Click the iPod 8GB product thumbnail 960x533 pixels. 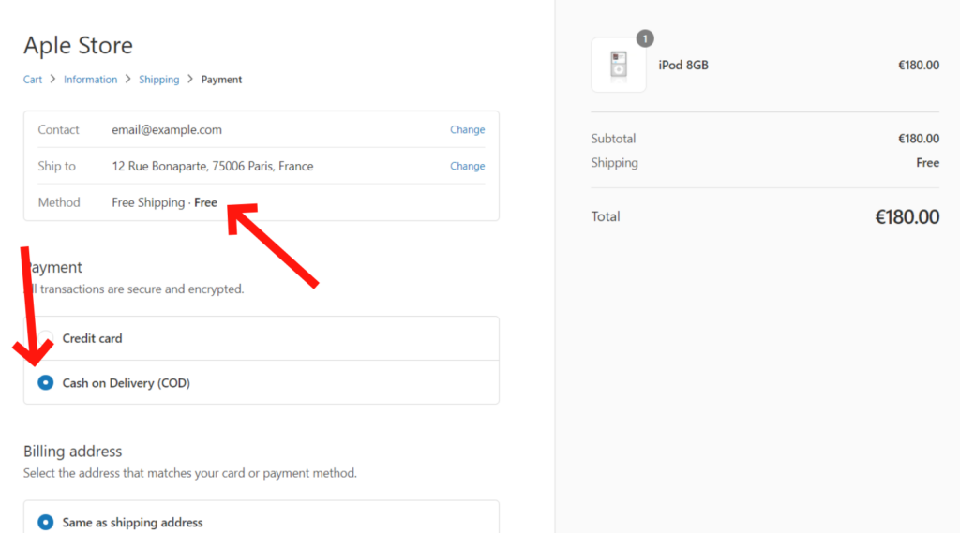coord(619,65)
